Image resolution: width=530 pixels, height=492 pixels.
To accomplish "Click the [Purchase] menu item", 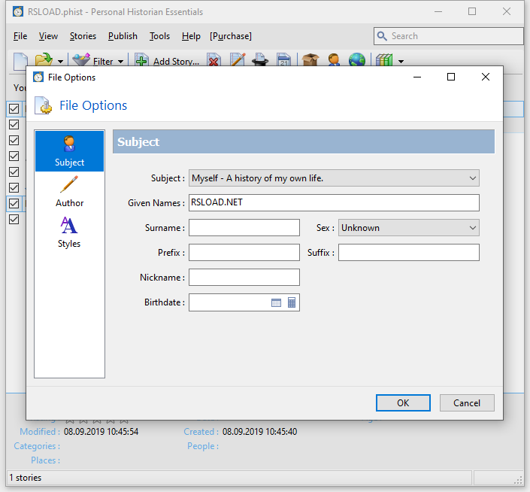I will coord(231,36).
